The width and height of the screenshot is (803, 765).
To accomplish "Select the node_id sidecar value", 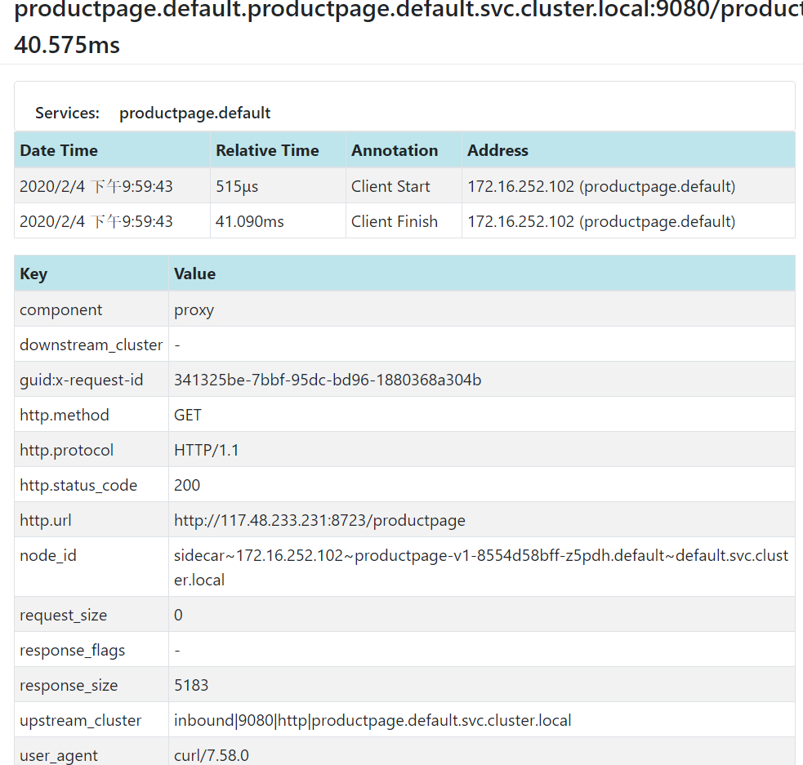I will [x=481, y=567].
